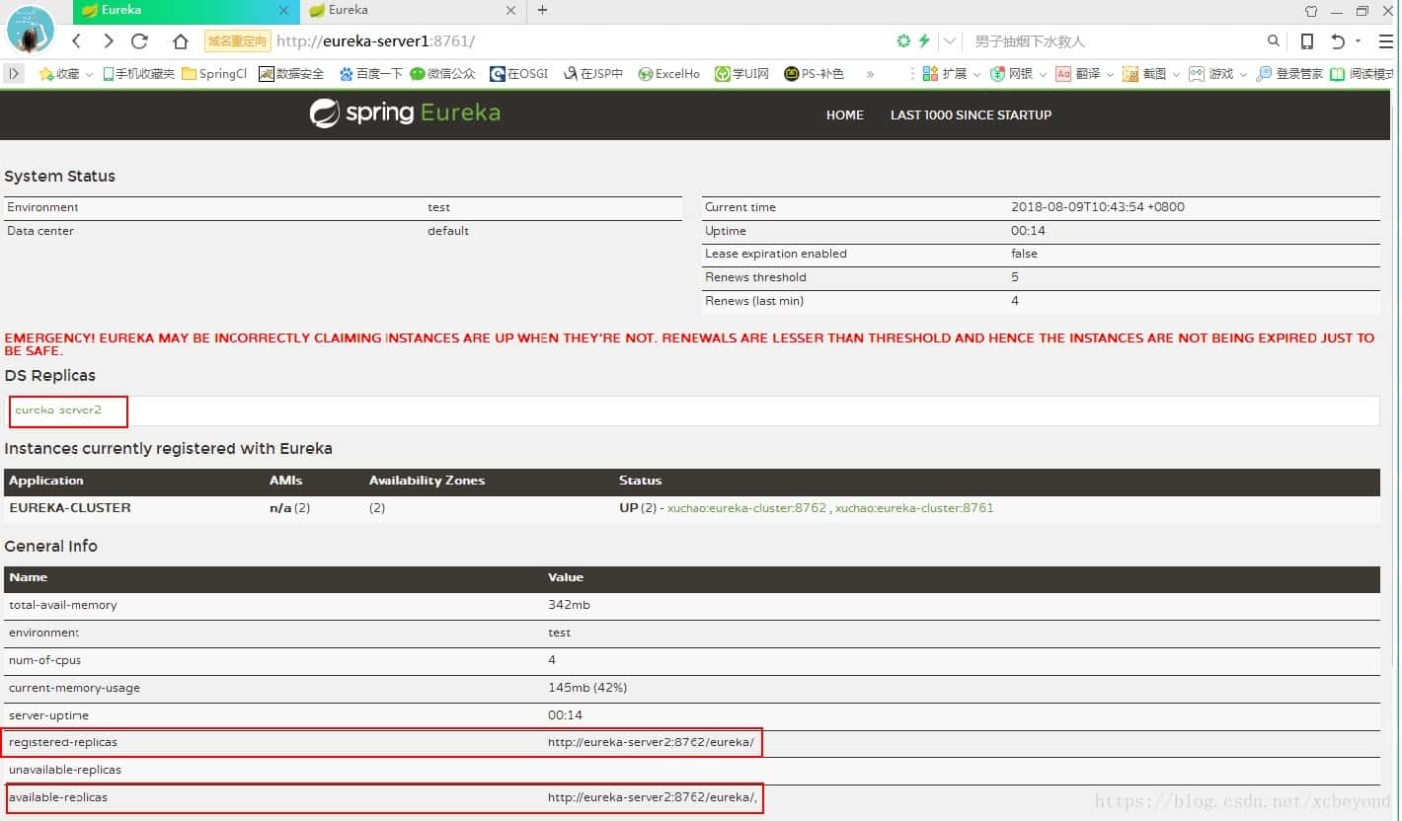Expand the address bar history dropdown
The width and height of the screenshot is (1402, 821).
pos(950,41)
